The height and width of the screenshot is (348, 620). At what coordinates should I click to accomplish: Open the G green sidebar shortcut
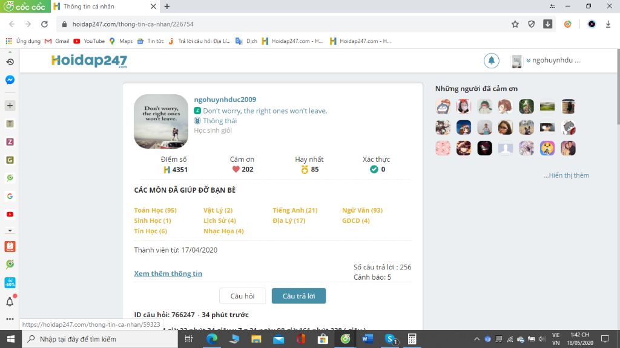pos(10,159)
